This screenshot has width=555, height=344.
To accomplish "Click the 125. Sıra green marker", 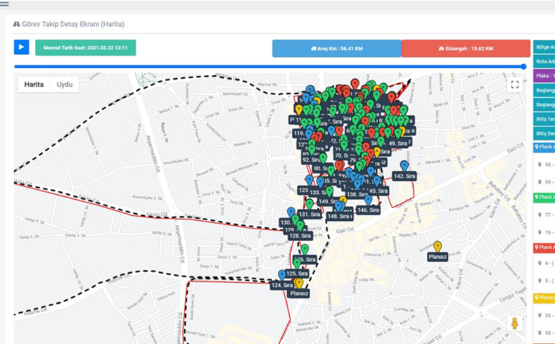I will (x=296, y=263).
